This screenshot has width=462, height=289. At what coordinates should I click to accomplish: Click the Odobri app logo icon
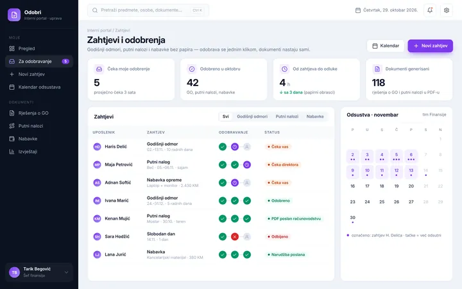tap(14, 15)
